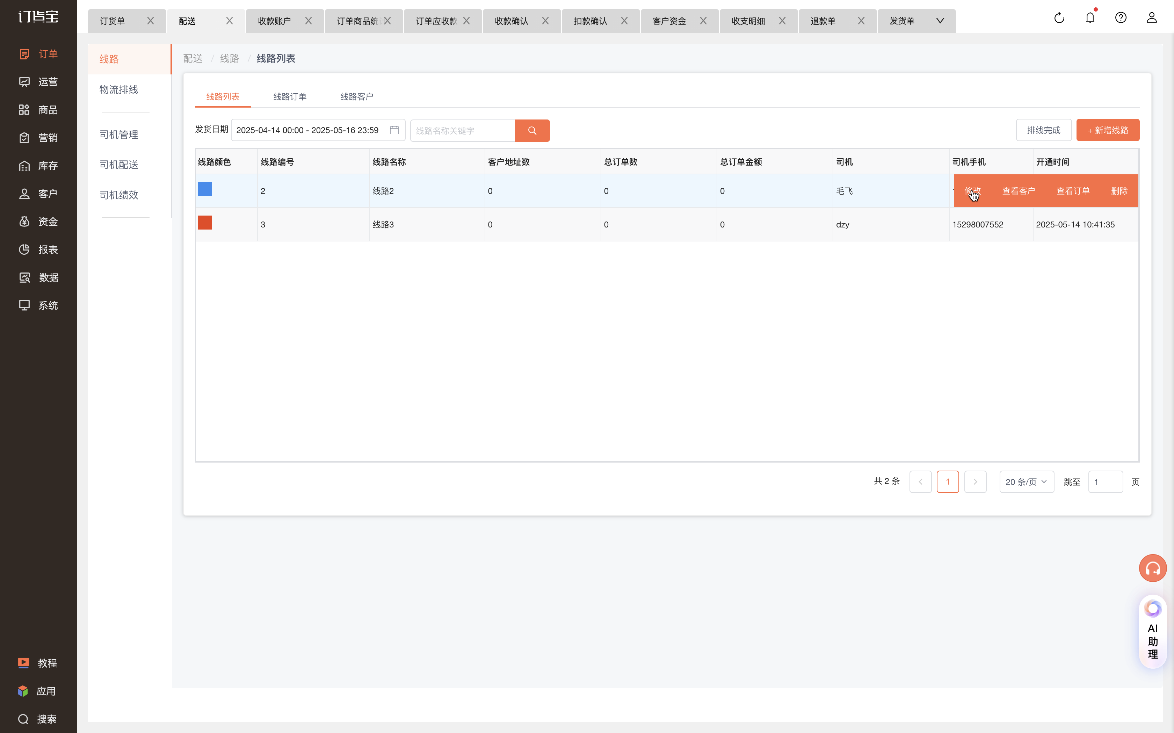Screen dimensions: 1174x733
Task: Open the 订单 module in sidebar
Action: point(38,54)
